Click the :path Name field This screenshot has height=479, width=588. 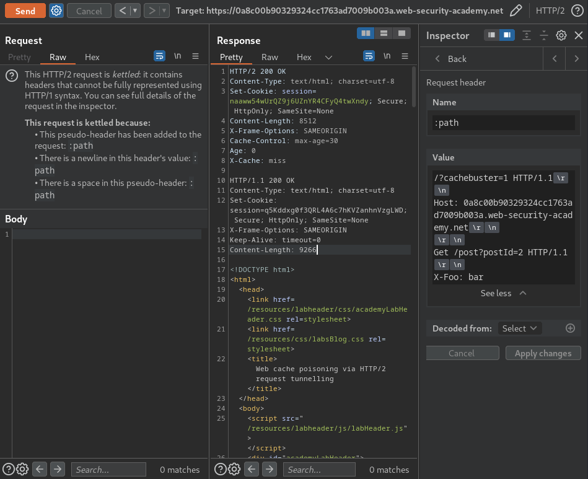503,123
